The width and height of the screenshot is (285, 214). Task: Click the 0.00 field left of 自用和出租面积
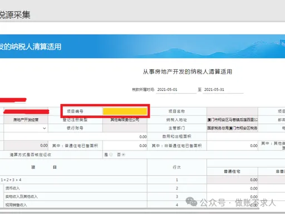75,137
